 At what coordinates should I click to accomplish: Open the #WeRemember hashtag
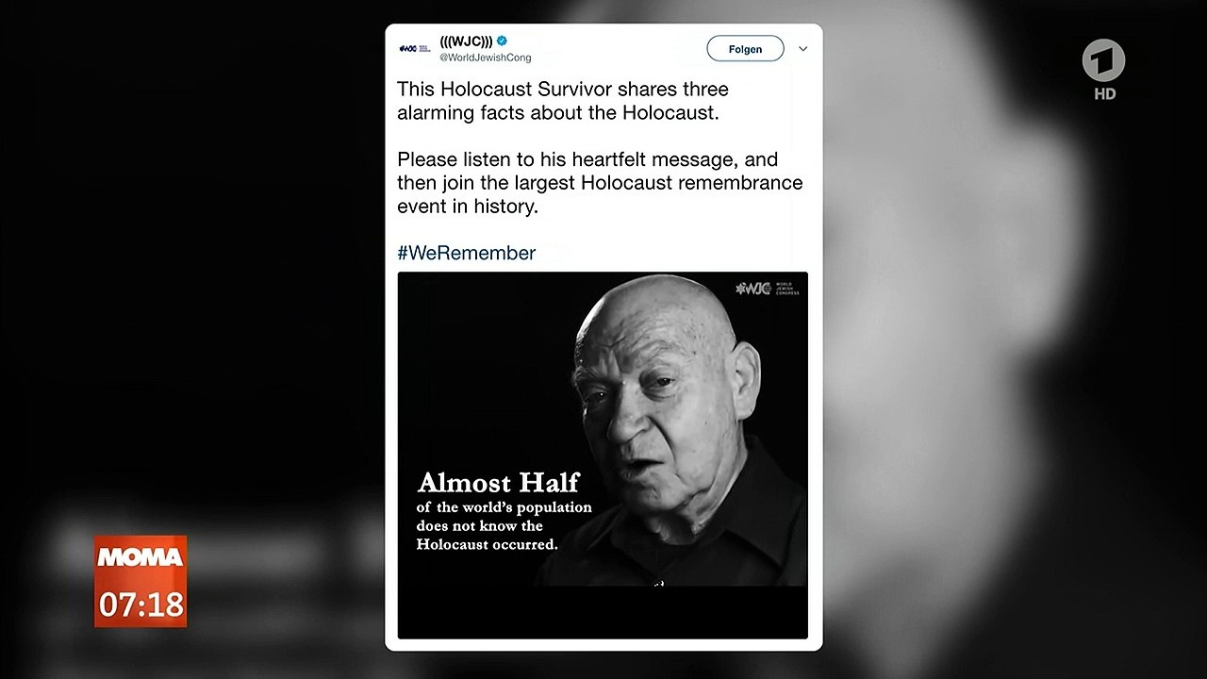point(466,253)
